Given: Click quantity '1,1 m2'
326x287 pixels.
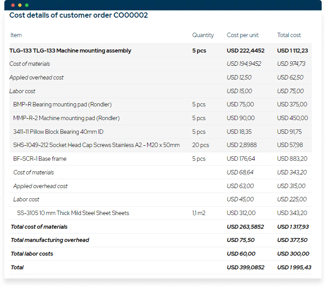Looking at the screenshot, I should pos(198,213).
